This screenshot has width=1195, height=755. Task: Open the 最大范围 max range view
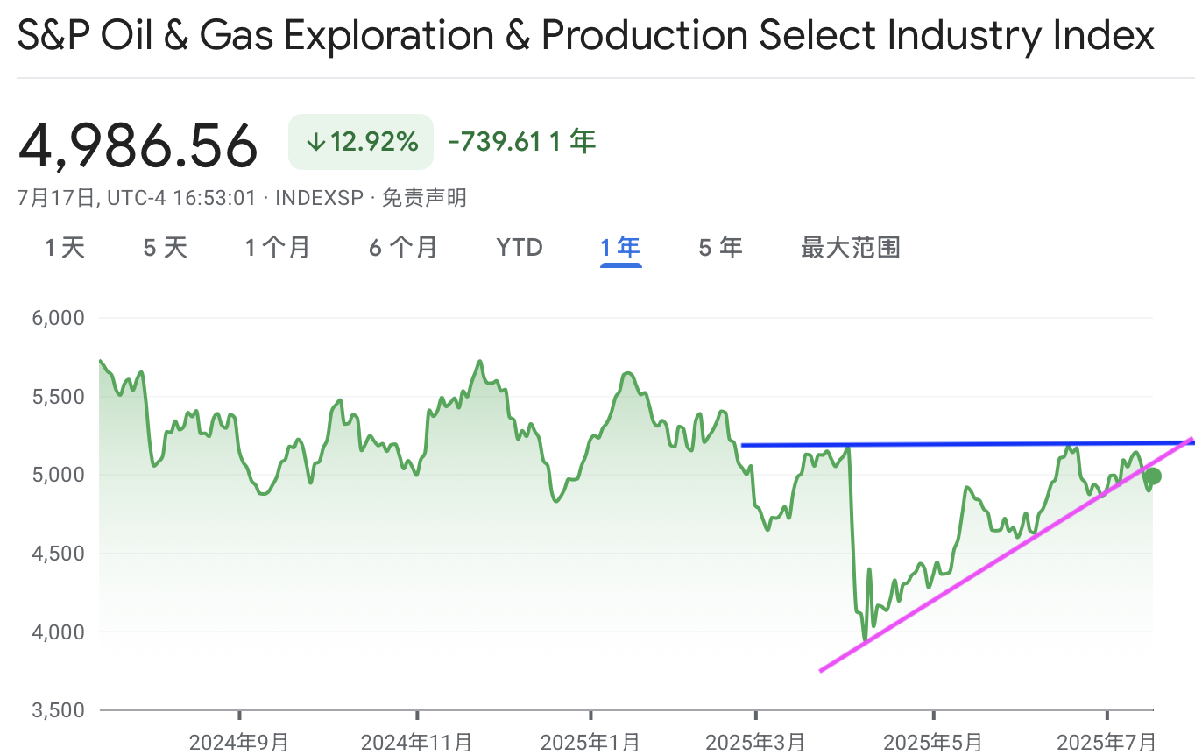851,248
